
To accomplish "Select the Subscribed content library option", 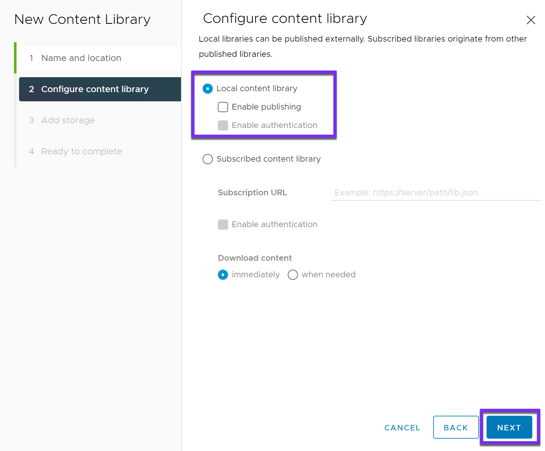I will click(207, 159).
